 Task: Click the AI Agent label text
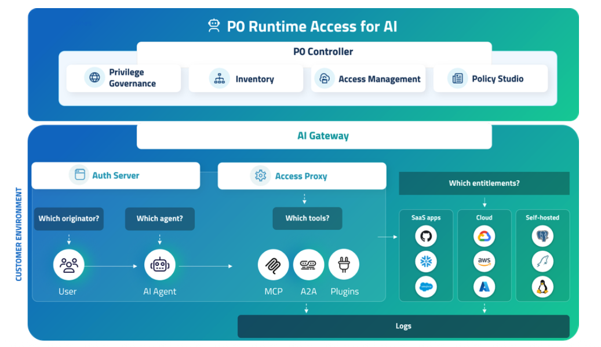160,291
